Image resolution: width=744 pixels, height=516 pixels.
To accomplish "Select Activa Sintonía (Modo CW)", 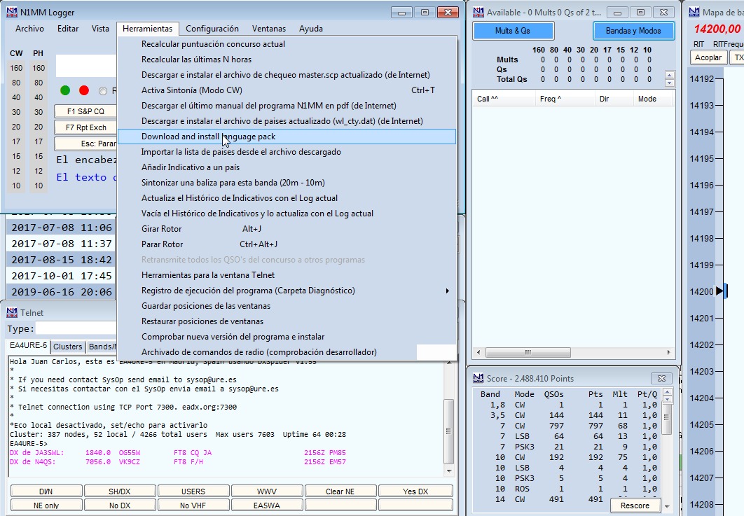I will tap(287, 90).
